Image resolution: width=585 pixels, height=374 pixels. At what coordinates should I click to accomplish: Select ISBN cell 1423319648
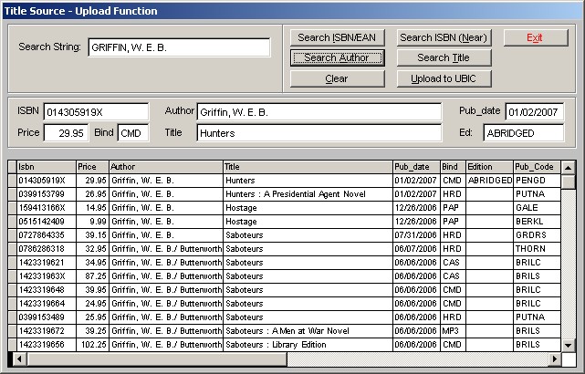[x=47, y=290]
